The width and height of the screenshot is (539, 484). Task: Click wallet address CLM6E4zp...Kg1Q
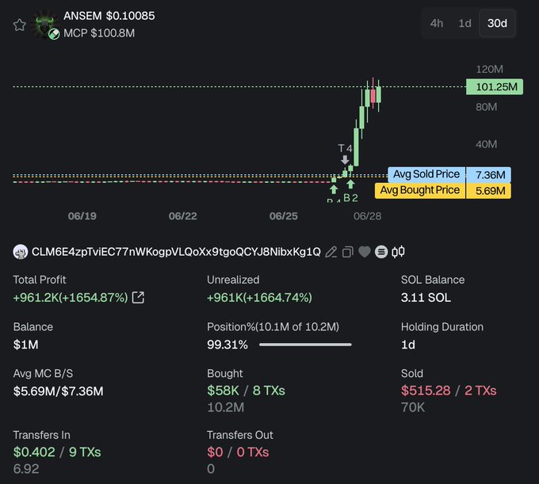tap(176, 252)
